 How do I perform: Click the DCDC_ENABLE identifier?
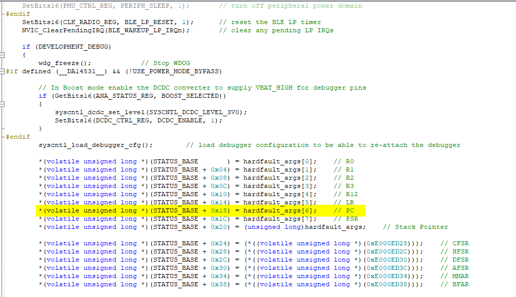click(x=180, y=120)
